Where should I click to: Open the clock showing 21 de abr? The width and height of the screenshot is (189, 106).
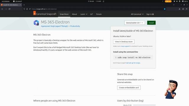(94, 1)
